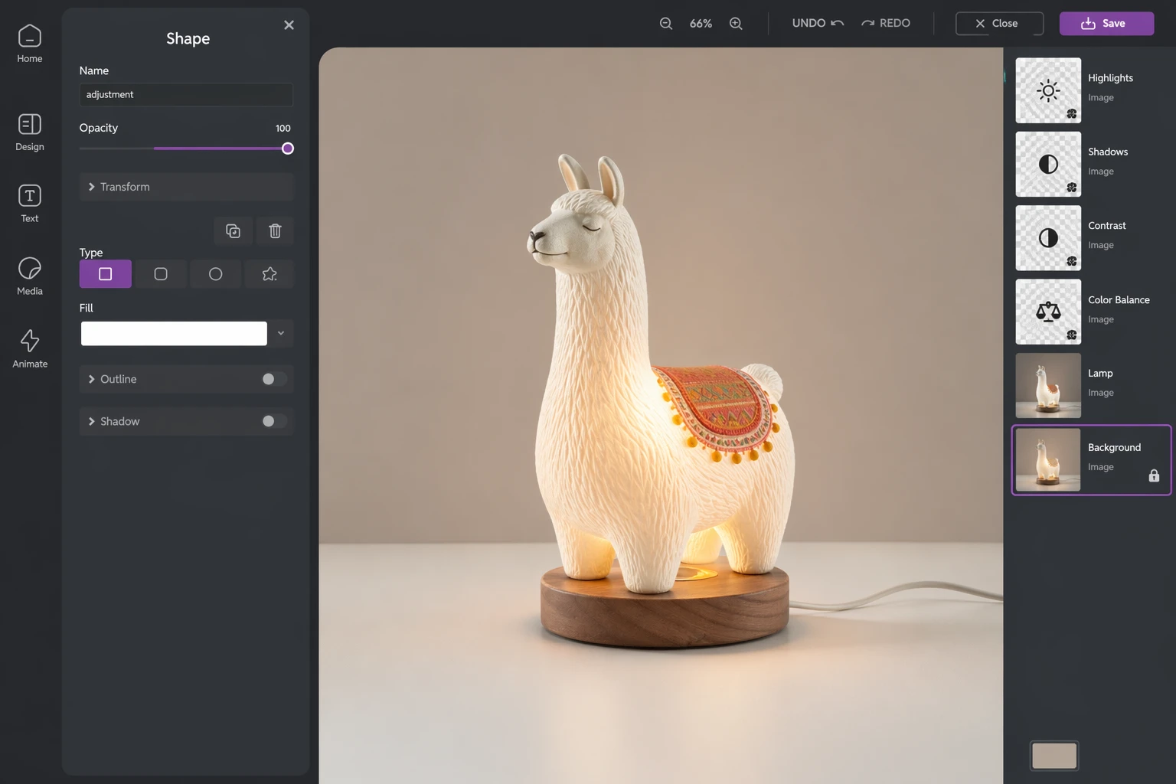
Task: Expand the Outline options chevron
Action: tap(92, 379)
